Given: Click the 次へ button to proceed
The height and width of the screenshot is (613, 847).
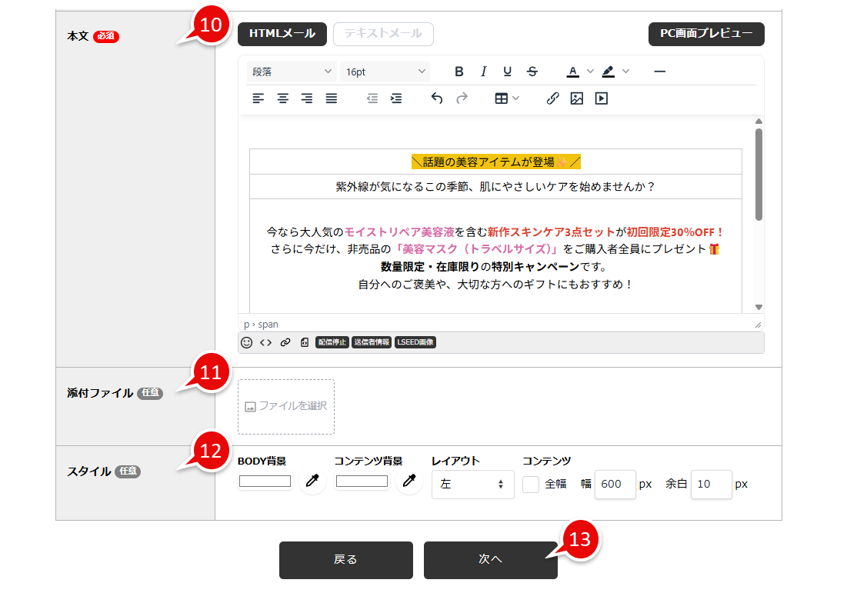Looking at the screenshot, I should [x=490, y=560].
